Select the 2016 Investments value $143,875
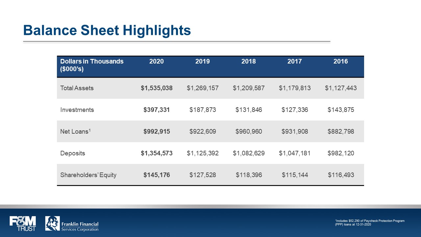The height and width of the screenshot is (237, 421). 341,110
